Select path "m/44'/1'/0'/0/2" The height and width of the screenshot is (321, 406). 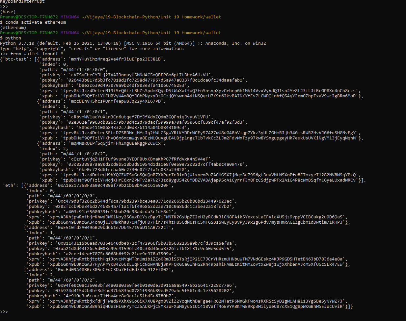tap(83, 154)
